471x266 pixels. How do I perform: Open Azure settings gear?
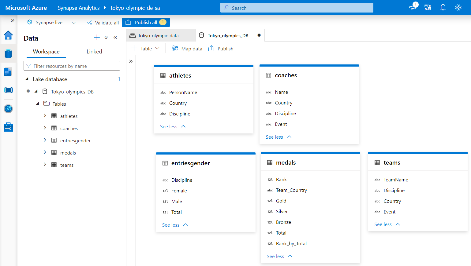[458, 7]
